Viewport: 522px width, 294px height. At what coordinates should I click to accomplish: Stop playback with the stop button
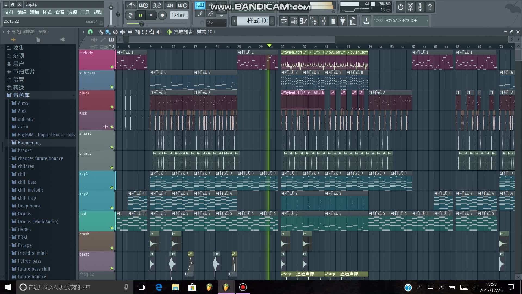[x=151, y=16]
